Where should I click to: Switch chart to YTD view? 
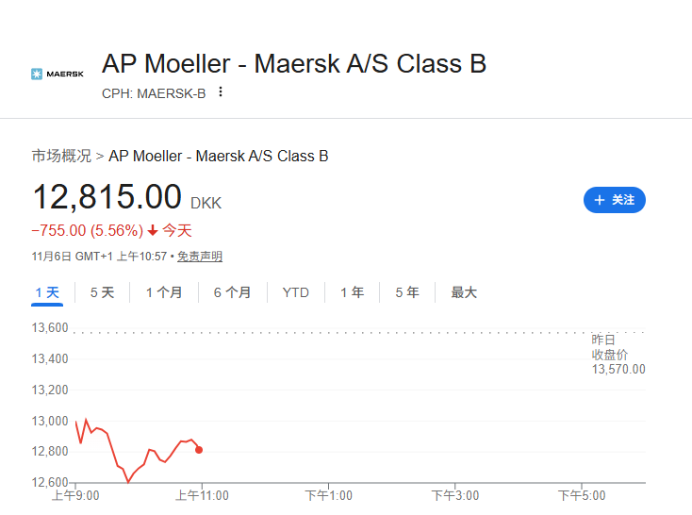click(x=295, y=292)
